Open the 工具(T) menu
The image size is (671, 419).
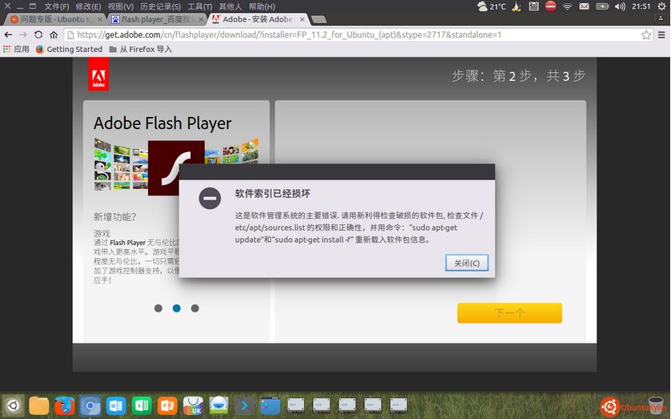200,6
